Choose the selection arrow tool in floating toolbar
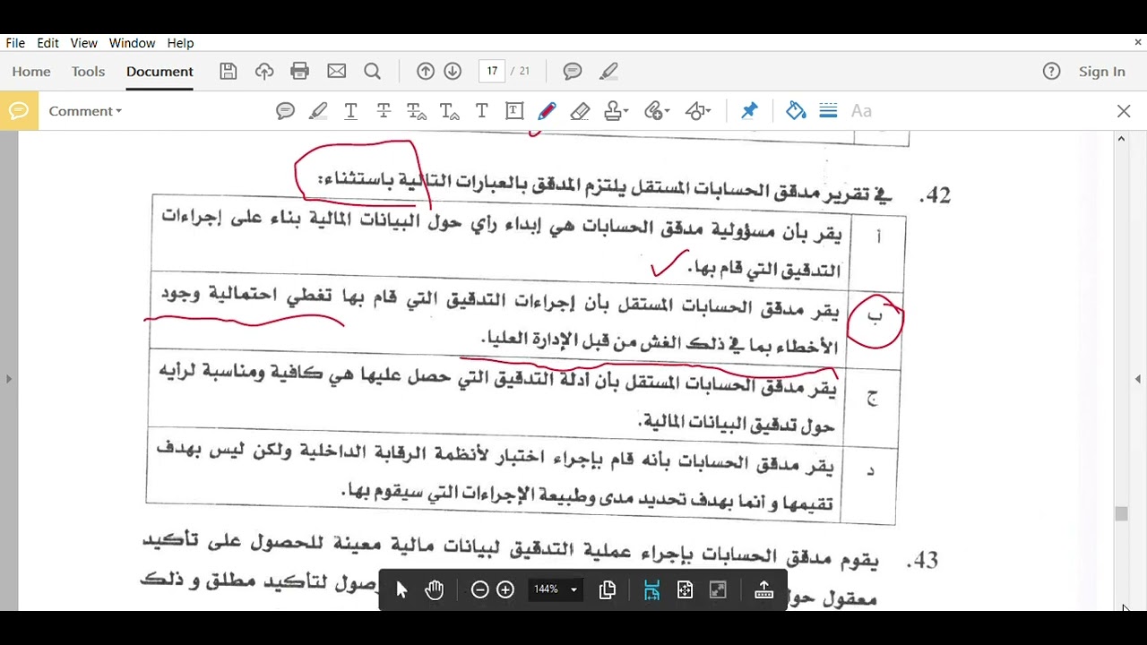The width and height of the screenshot is (1147, 645). click(401, 589)
